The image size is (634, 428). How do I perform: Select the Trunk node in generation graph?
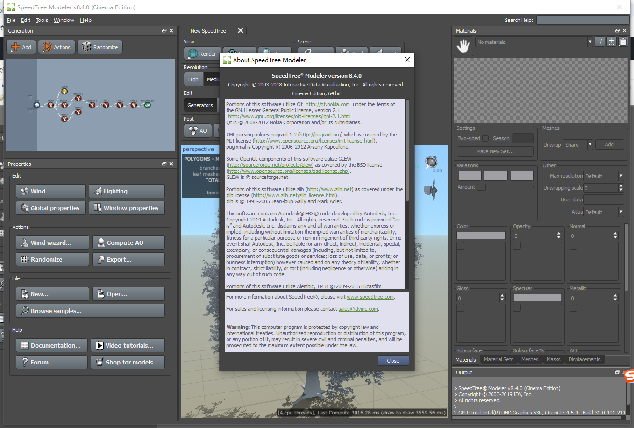pos(50,105)
